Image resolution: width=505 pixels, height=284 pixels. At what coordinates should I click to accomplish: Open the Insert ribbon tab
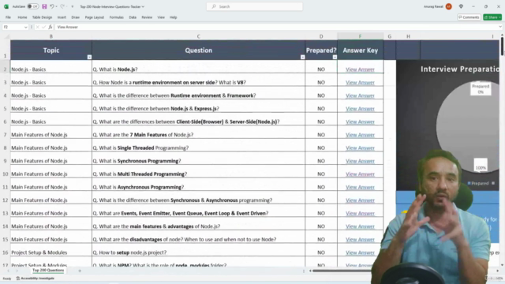62,17
